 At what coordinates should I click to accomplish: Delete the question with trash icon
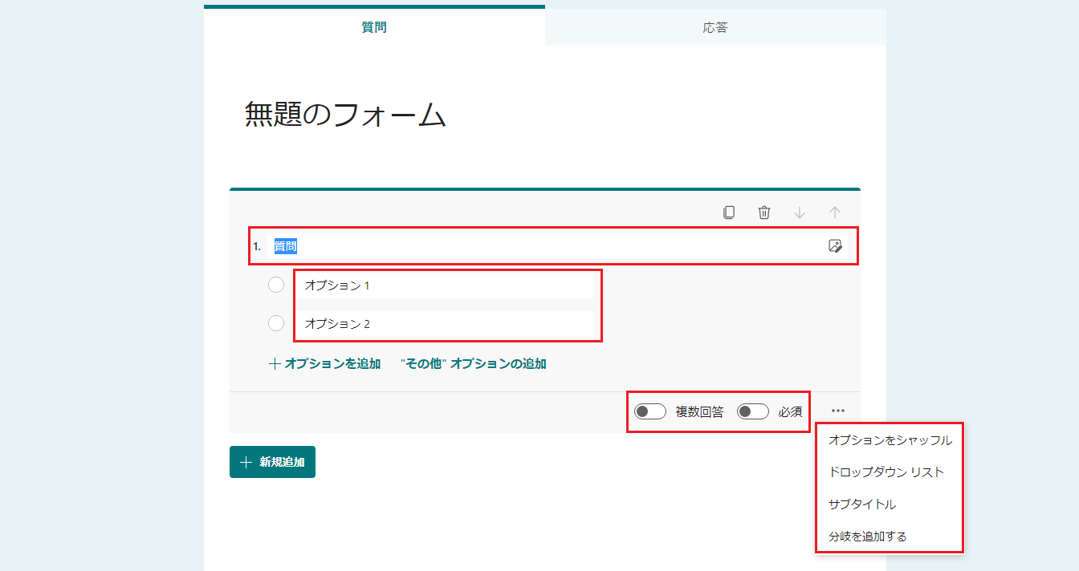(x=764, y=213)
